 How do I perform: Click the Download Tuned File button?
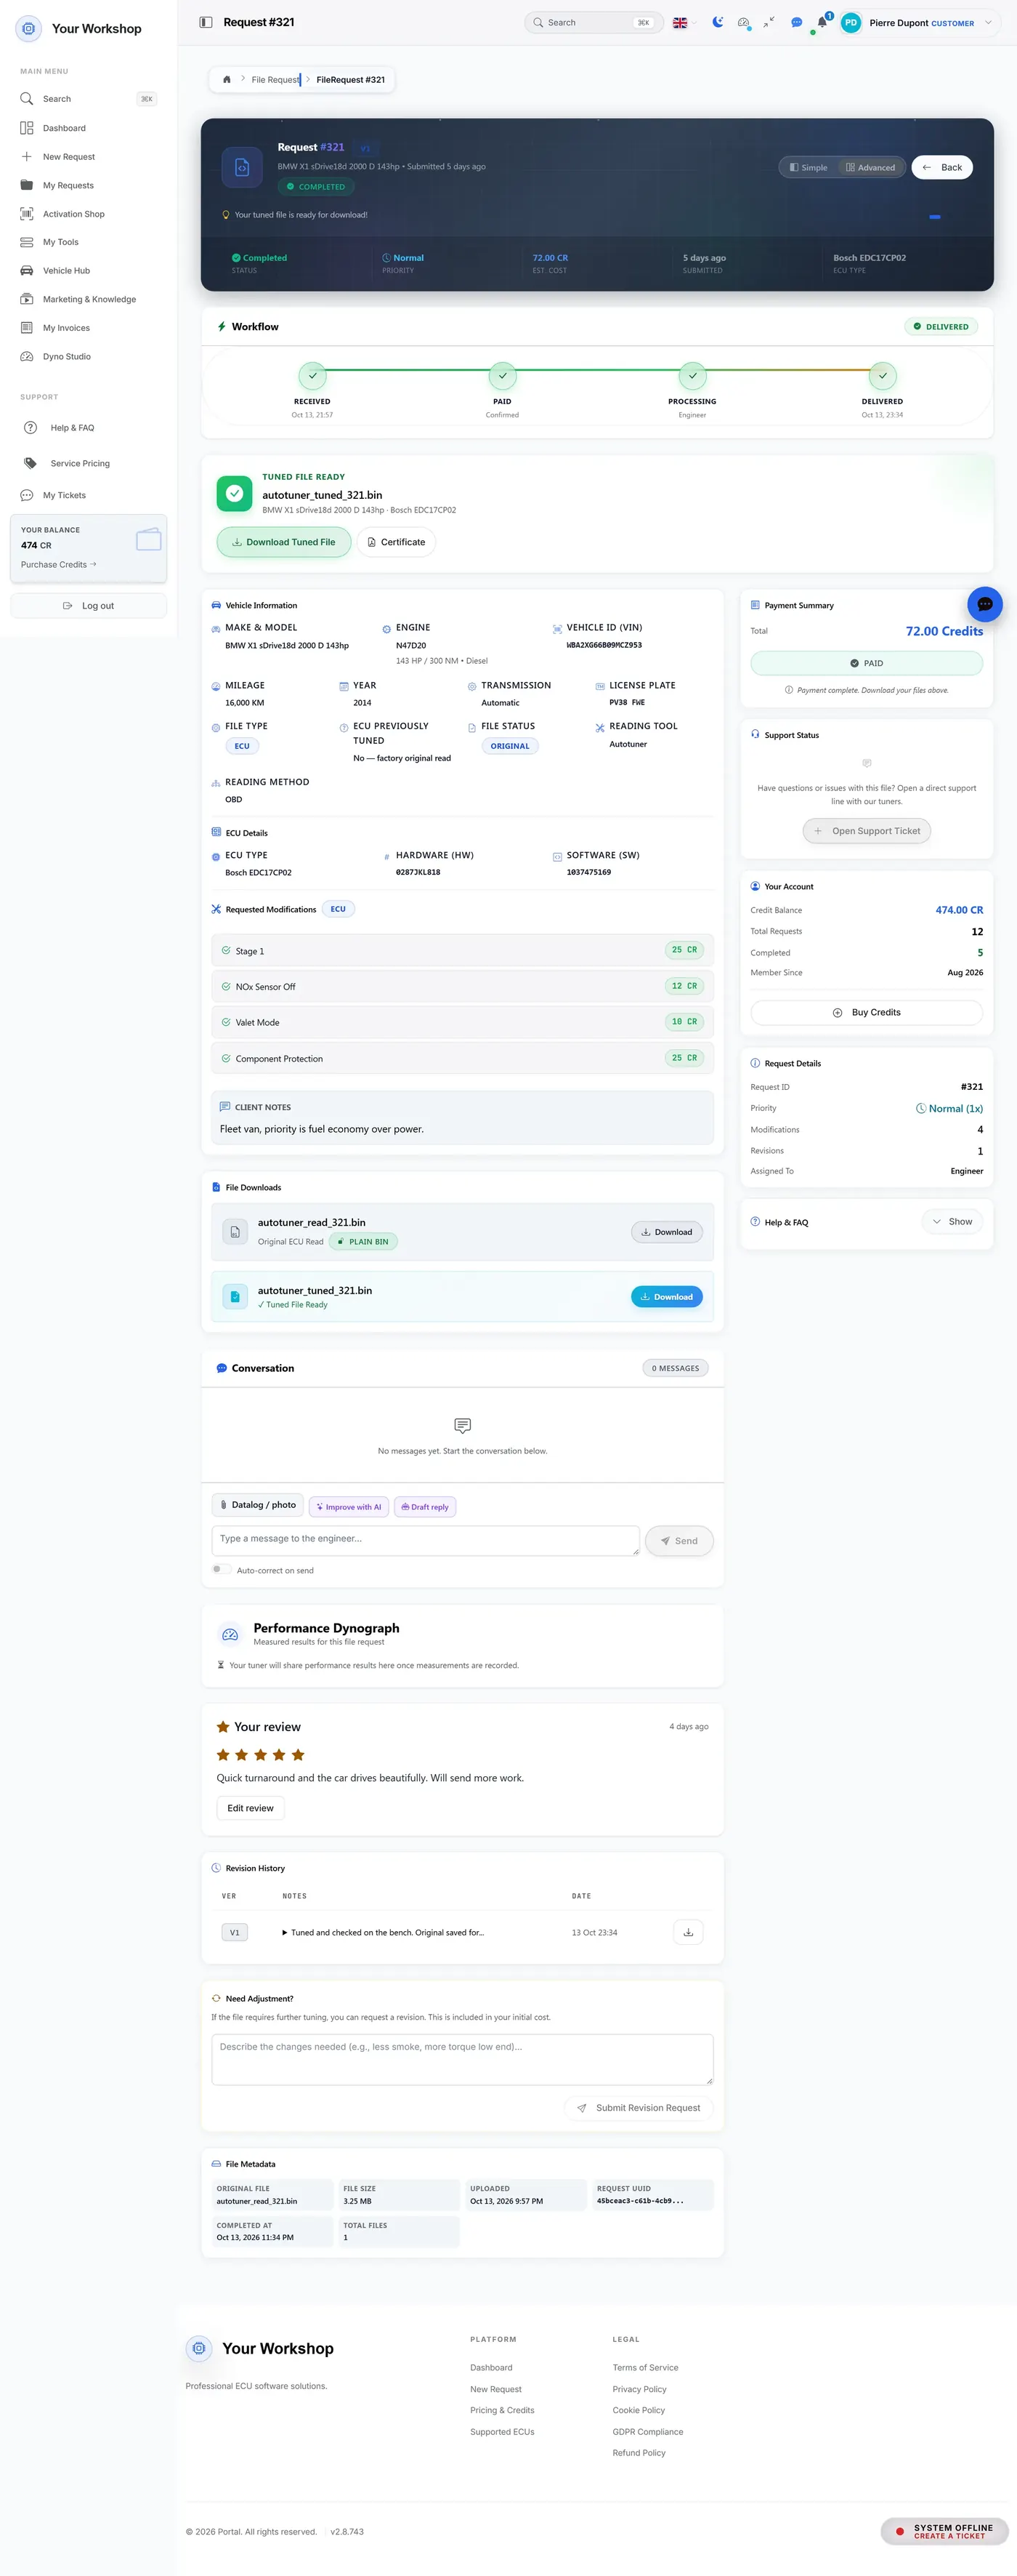pyautogui.click(x=284, y=542)
